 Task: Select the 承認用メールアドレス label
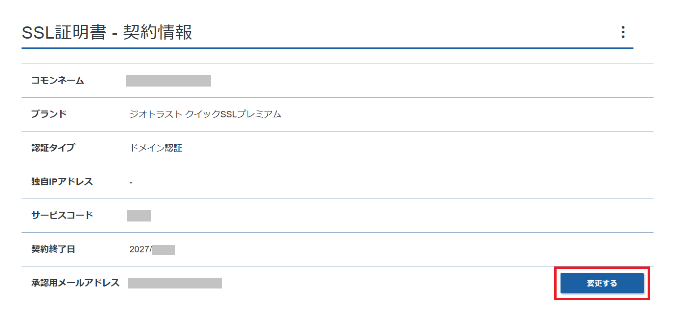pyautogui.click(x=75, y=283)
